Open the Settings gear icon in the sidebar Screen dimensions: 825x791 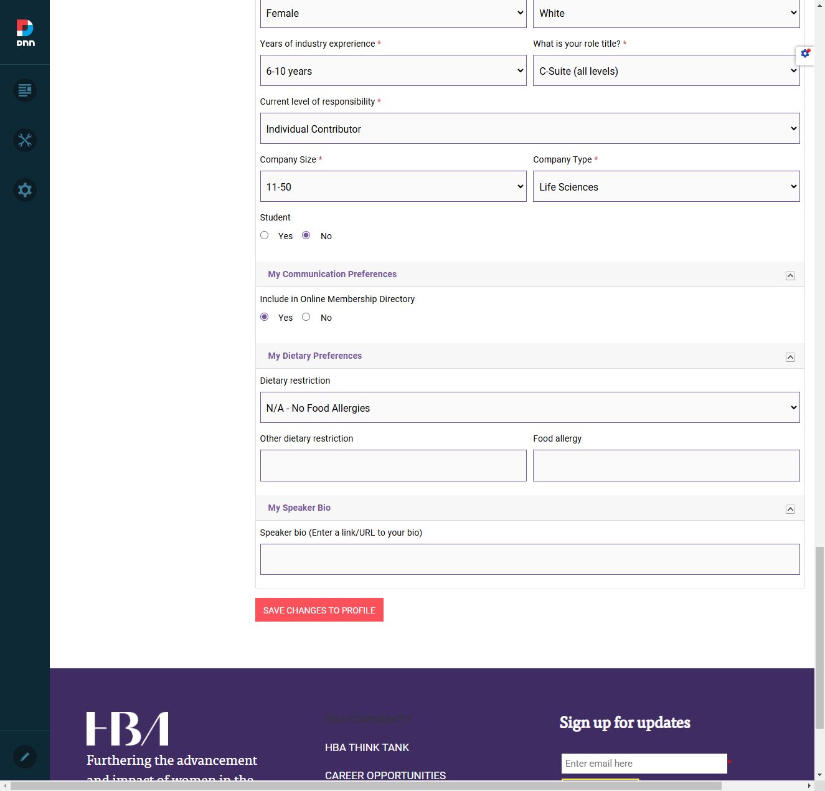pyautogui.click(x=25, y=190)
